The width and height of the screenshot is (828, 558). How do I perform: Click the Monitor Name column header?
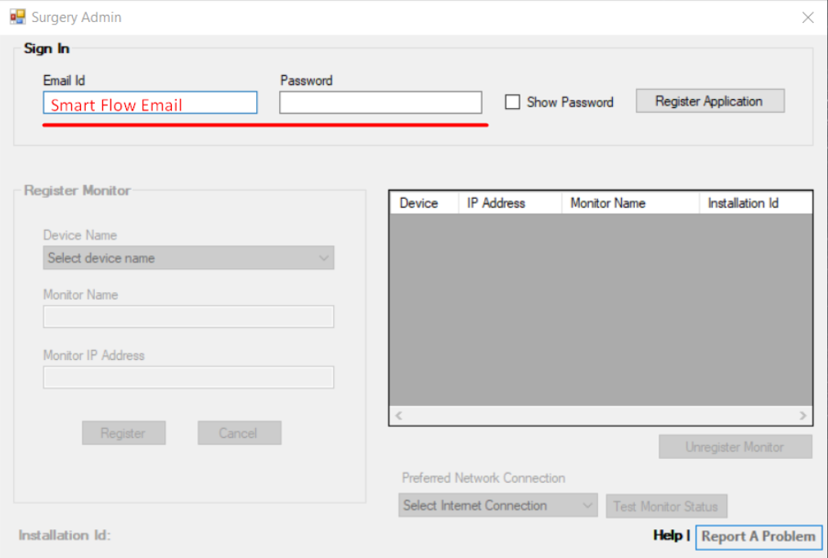coord(631,203)
